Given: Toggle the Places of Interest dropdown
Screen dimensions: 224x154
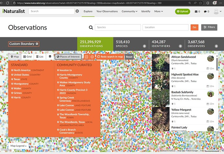Looking at the screenshot, I should point(68,57).
